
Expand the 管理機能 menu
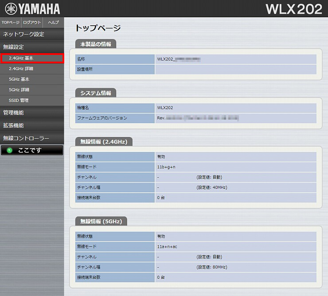(32, 113)
